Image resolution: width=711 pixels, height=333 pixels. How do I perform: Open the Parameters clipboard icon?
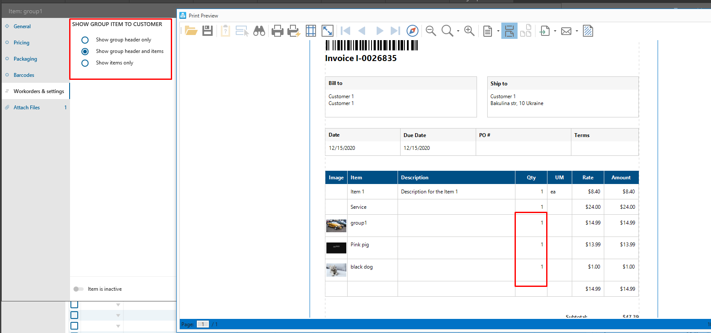(225, 31)
